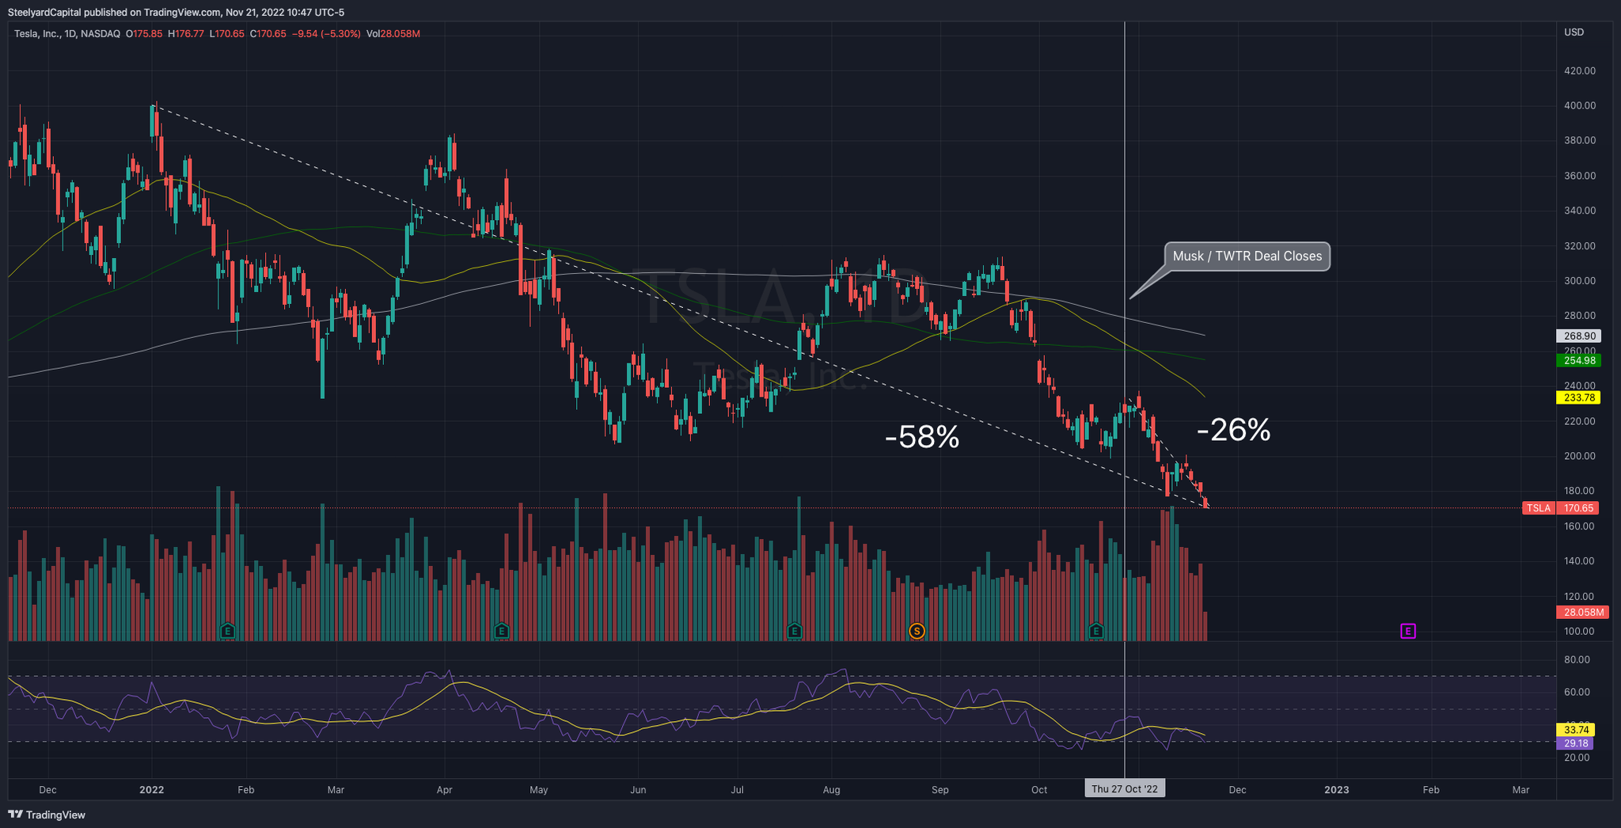
Task: Click the TradingView logo at bottom left
Action: [47, 815]
